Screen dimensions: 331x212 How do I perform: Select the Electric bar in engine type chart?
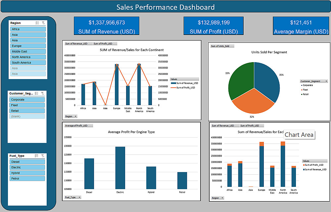pyautogui.click(x=120, y=168)
